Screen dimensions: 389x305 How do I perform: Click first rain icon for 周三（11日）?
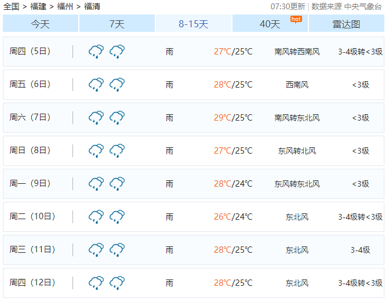coord(96,249)
